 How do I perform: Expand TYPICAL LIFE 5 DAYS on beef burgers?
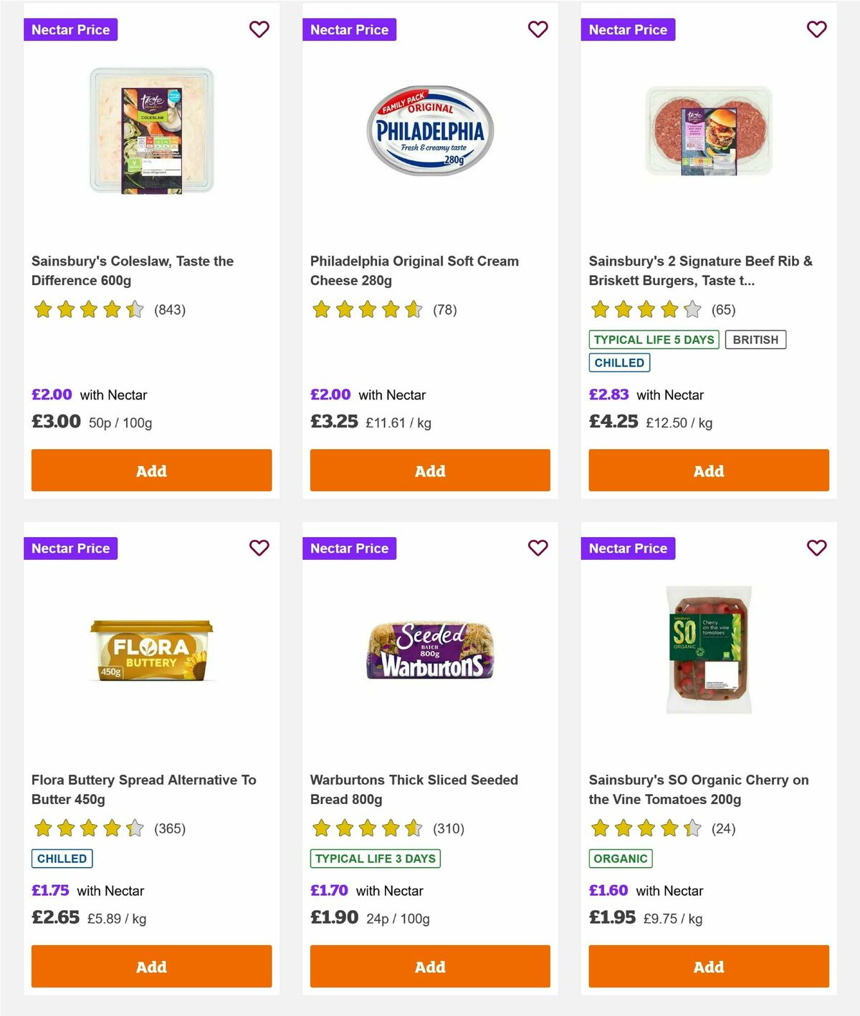click(654, 339)
